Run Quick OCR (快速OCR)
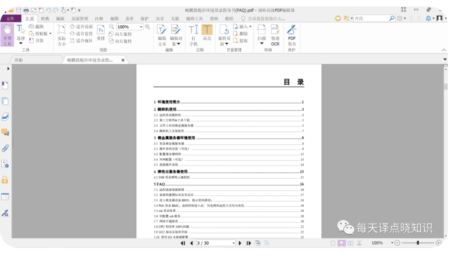 [275, 35]
